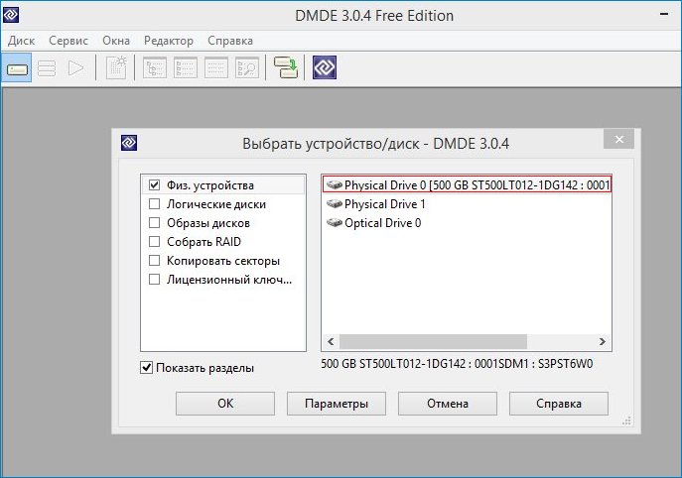Open the Справка menu
This screenshot has height=478, width=682.
(x=230, y=41)
